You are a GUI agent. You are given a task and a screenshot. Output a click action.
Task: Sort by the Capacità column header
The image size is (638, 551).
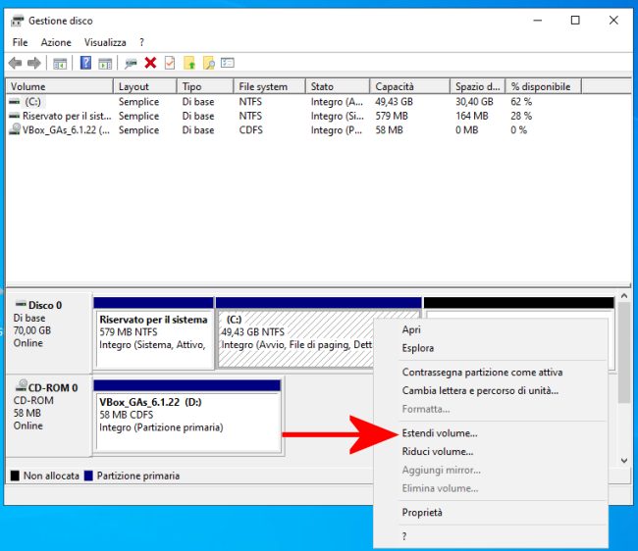coord(409,86)
